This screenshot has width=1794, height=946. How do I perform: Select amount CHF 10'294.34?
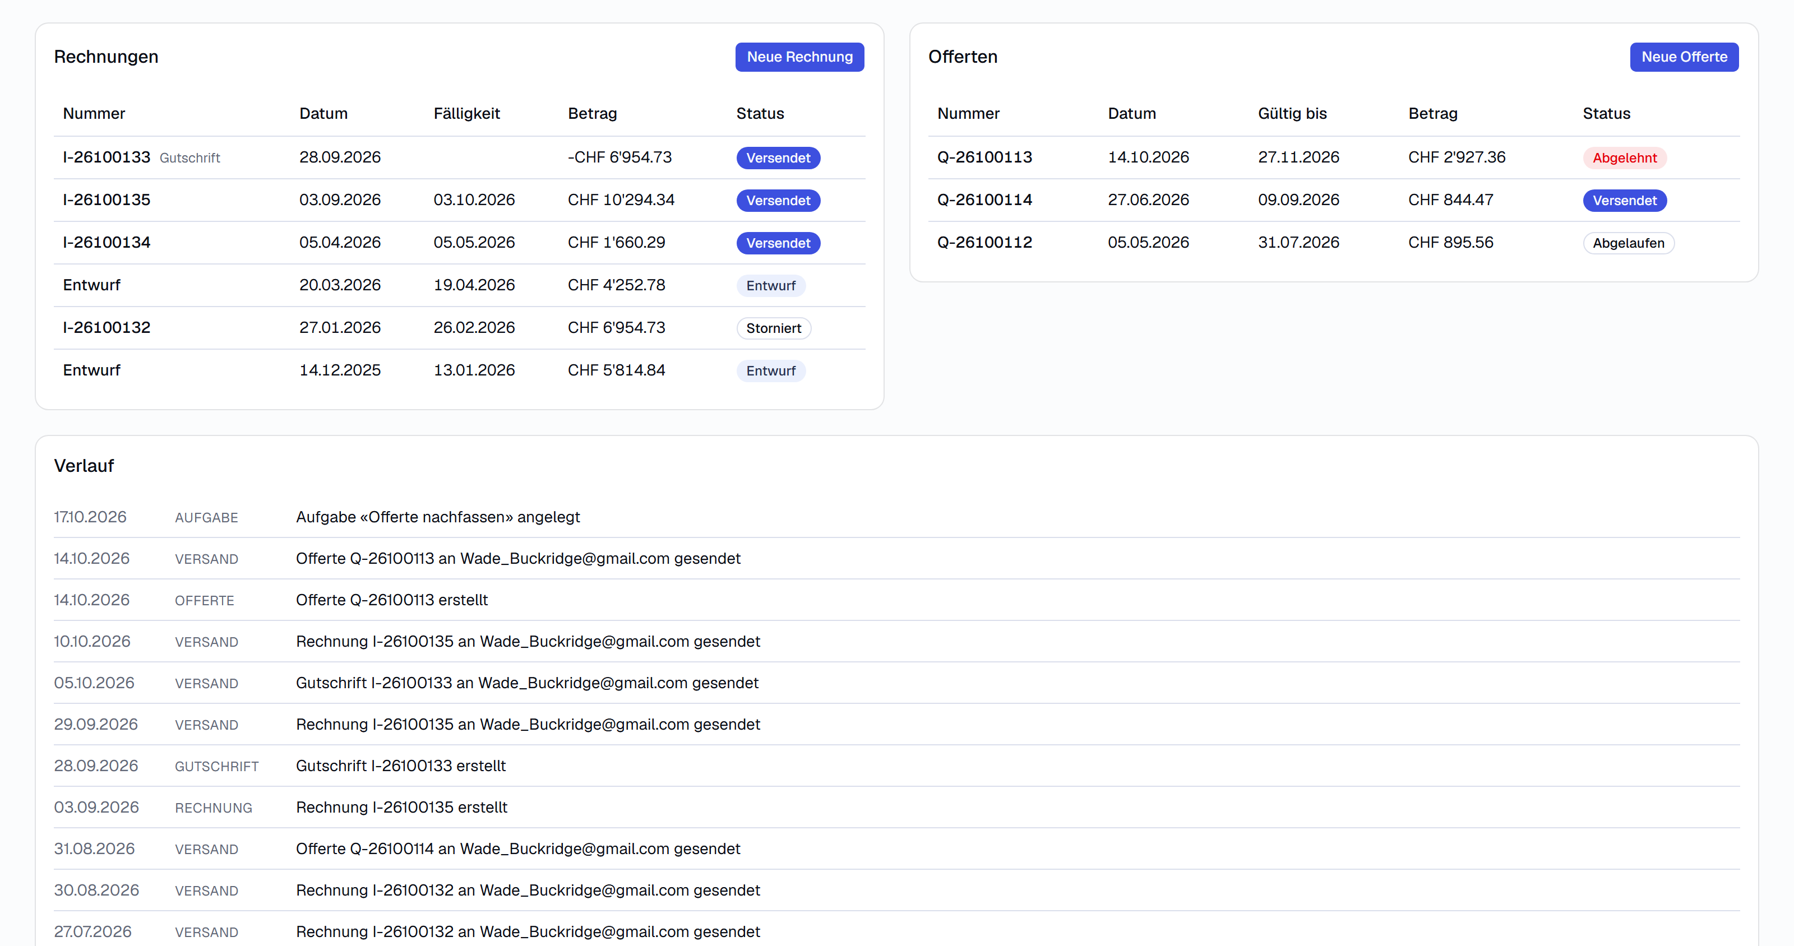[x=621, y=200]
